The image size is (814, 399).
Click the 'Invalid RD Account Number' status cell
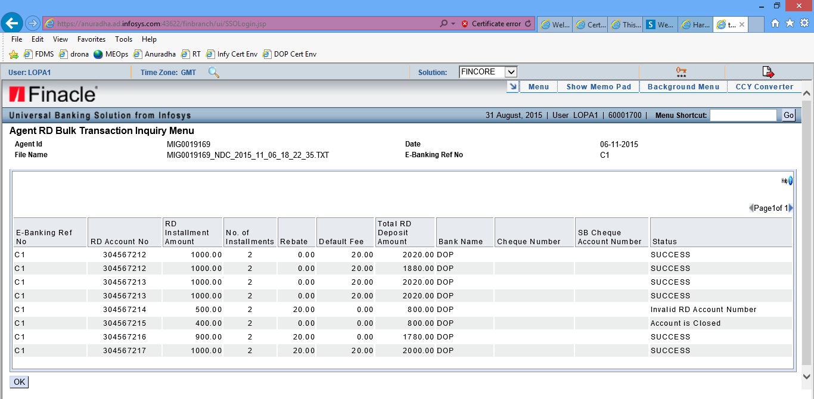point(703,310)
